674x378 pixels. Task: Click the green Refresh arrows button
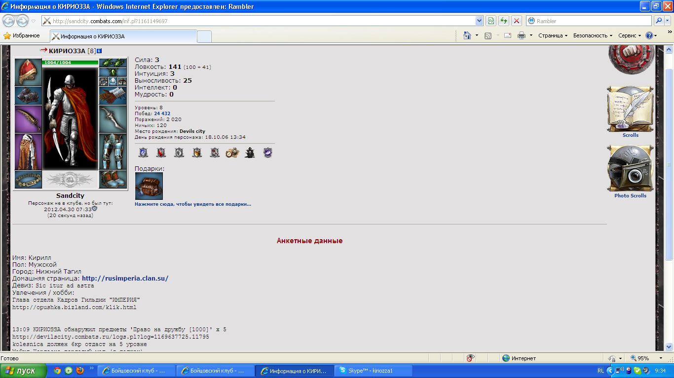(504, 21)
